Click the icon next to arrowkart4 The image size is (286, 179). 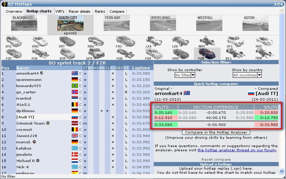point(42,73)
